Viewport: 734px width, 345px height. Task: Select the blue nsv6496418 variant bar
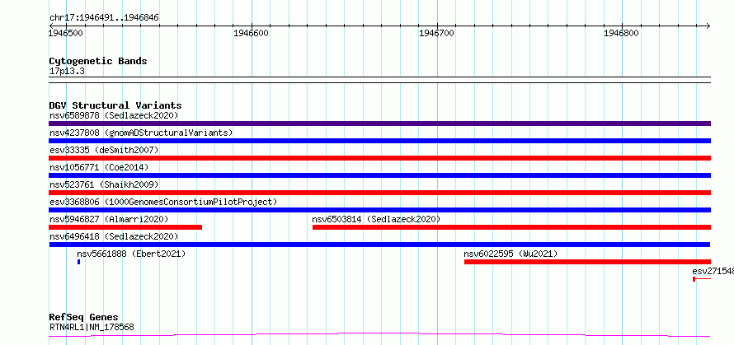point(379,245)
